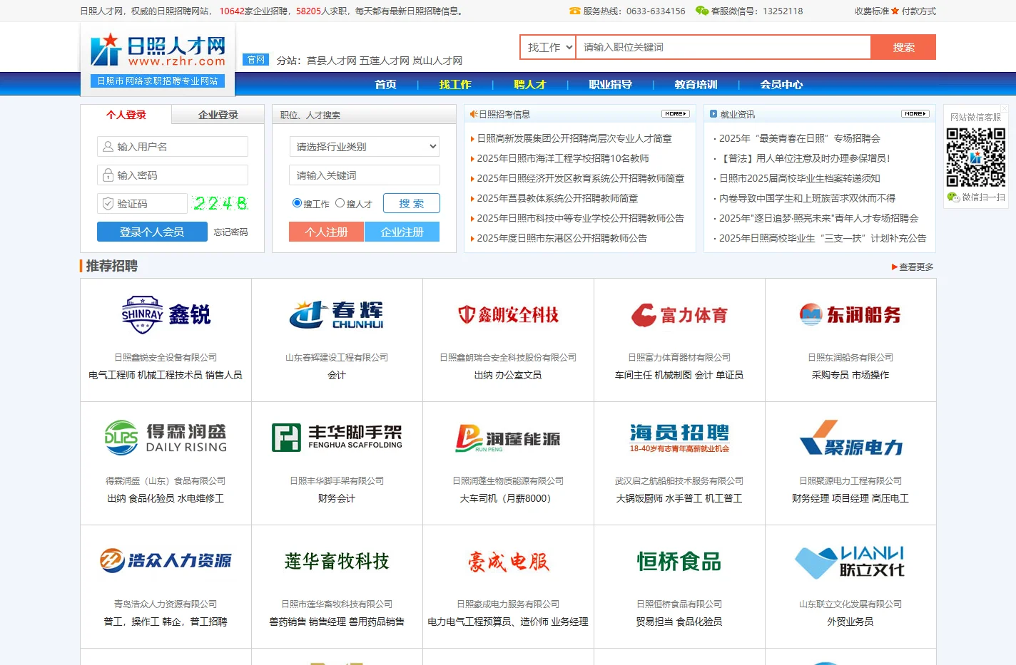Click the captcha image 2248
Image resolution: width=1016 pixels, height=665 pixels.
(220, 204)
